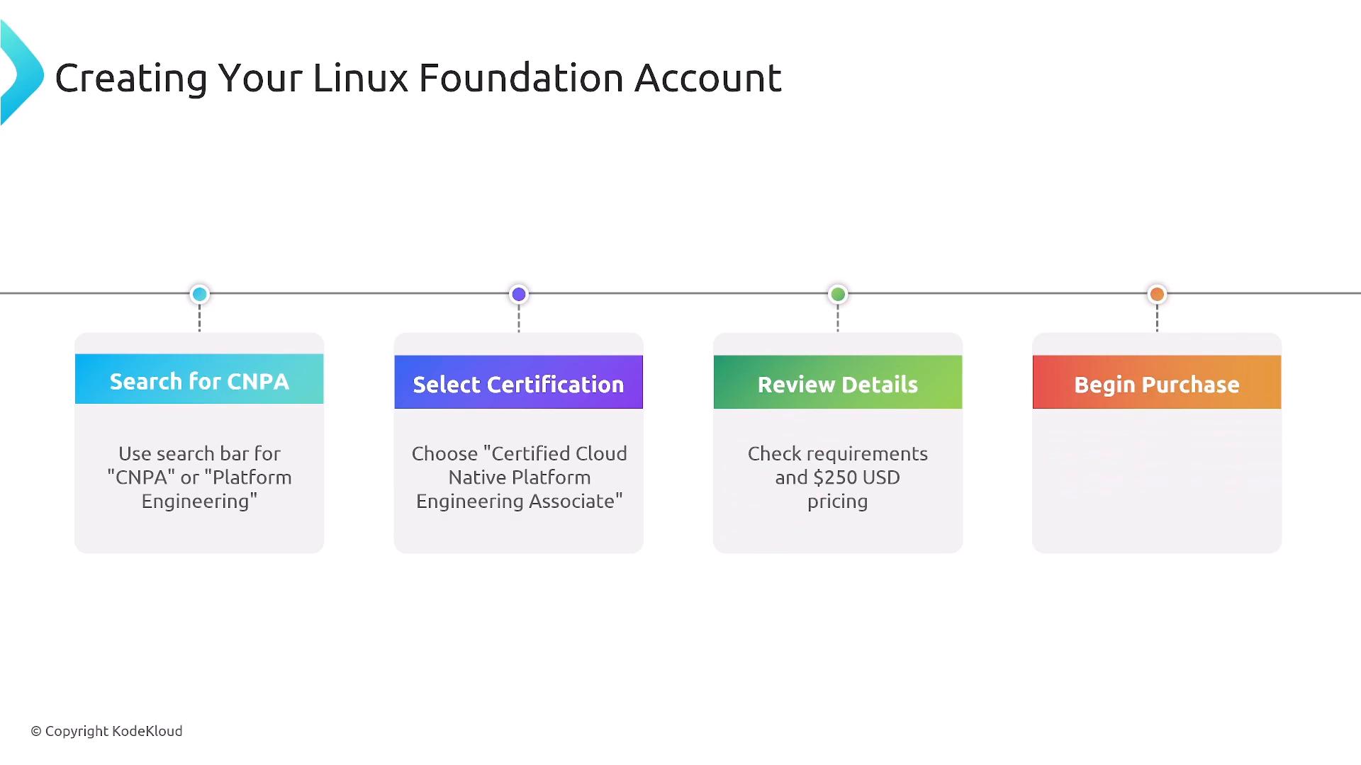Select the 'Search for CNPA' header
Screen dimensions: 1361x765
(199, 379)
